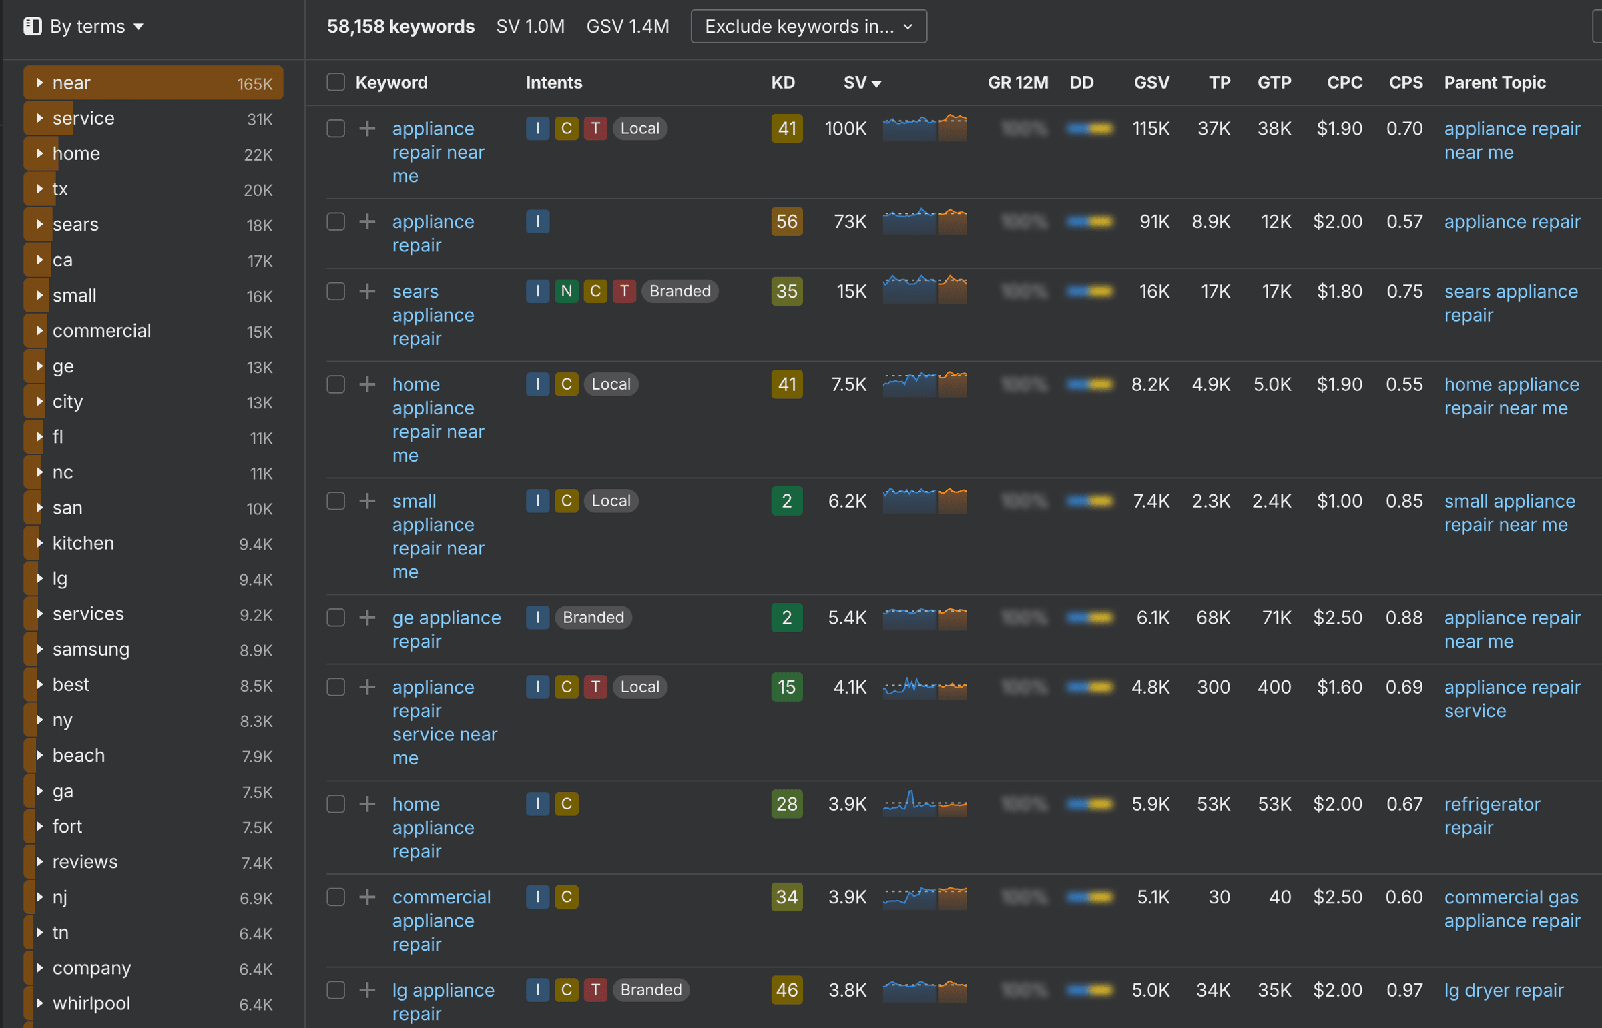Open the small appliance repair near me keyword link
This screenshot has width=1602, height=1028.
pos(438,536)
